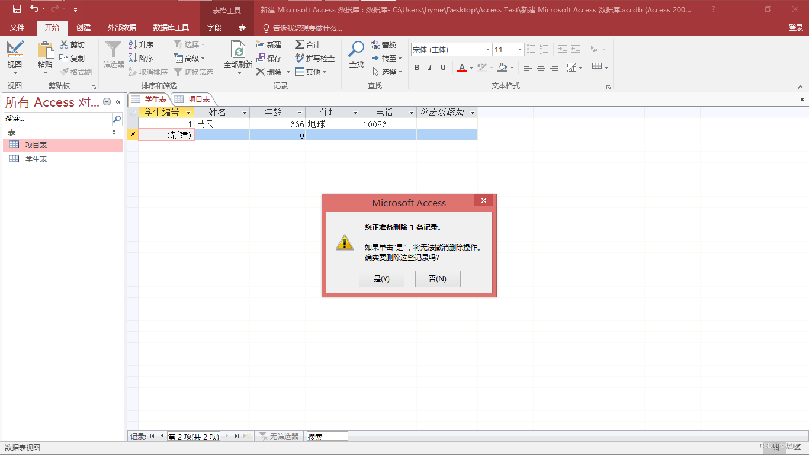Click the nav pane 搜索 input box
The image size is (809, 455).
tap(57, 119)
